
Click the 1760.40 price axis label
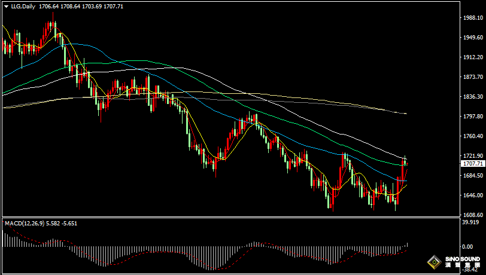(x=472, y=136)
